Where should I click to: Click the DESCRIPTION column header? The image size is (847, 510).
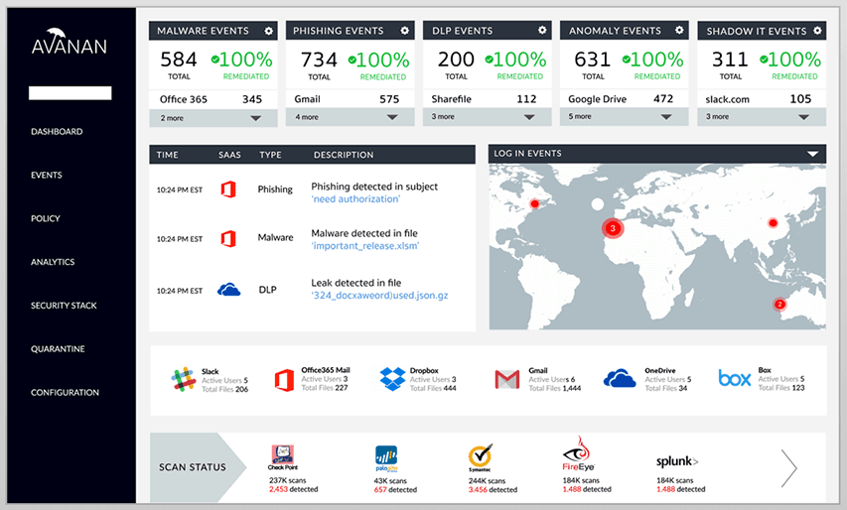pyautogui.click(x=344, y=155)
